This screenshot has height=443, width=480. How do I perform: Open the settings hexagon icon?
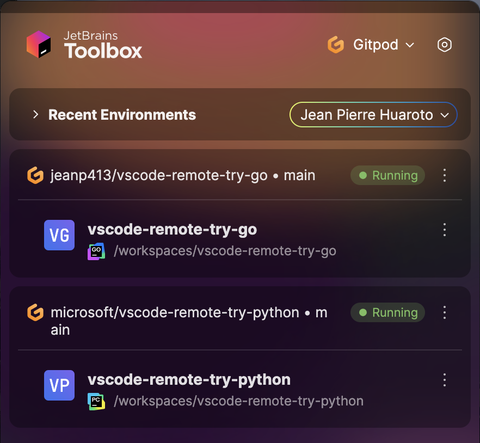pyautogui.click(x=444, y=45)
